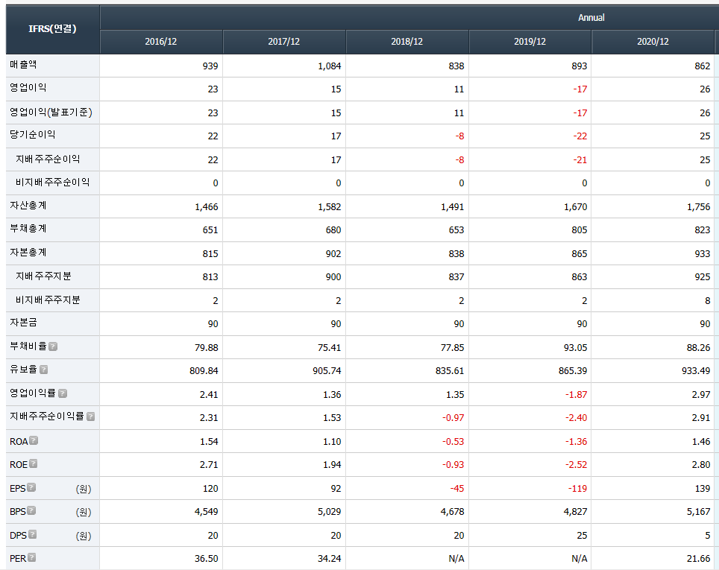Select the 당기순이익 row label
The image size is (719, 570).
[x=33, y=135]
